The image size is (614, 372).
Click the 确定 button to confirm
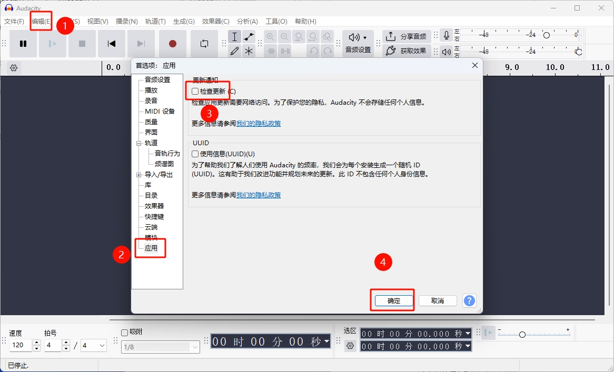[x=392, y=300]
